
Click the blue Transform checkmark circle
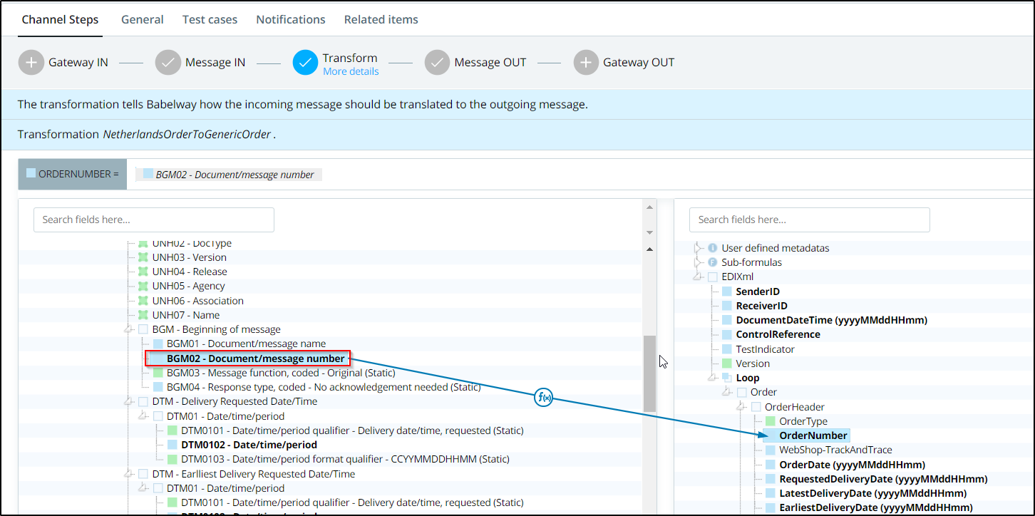tap(305, 63)
